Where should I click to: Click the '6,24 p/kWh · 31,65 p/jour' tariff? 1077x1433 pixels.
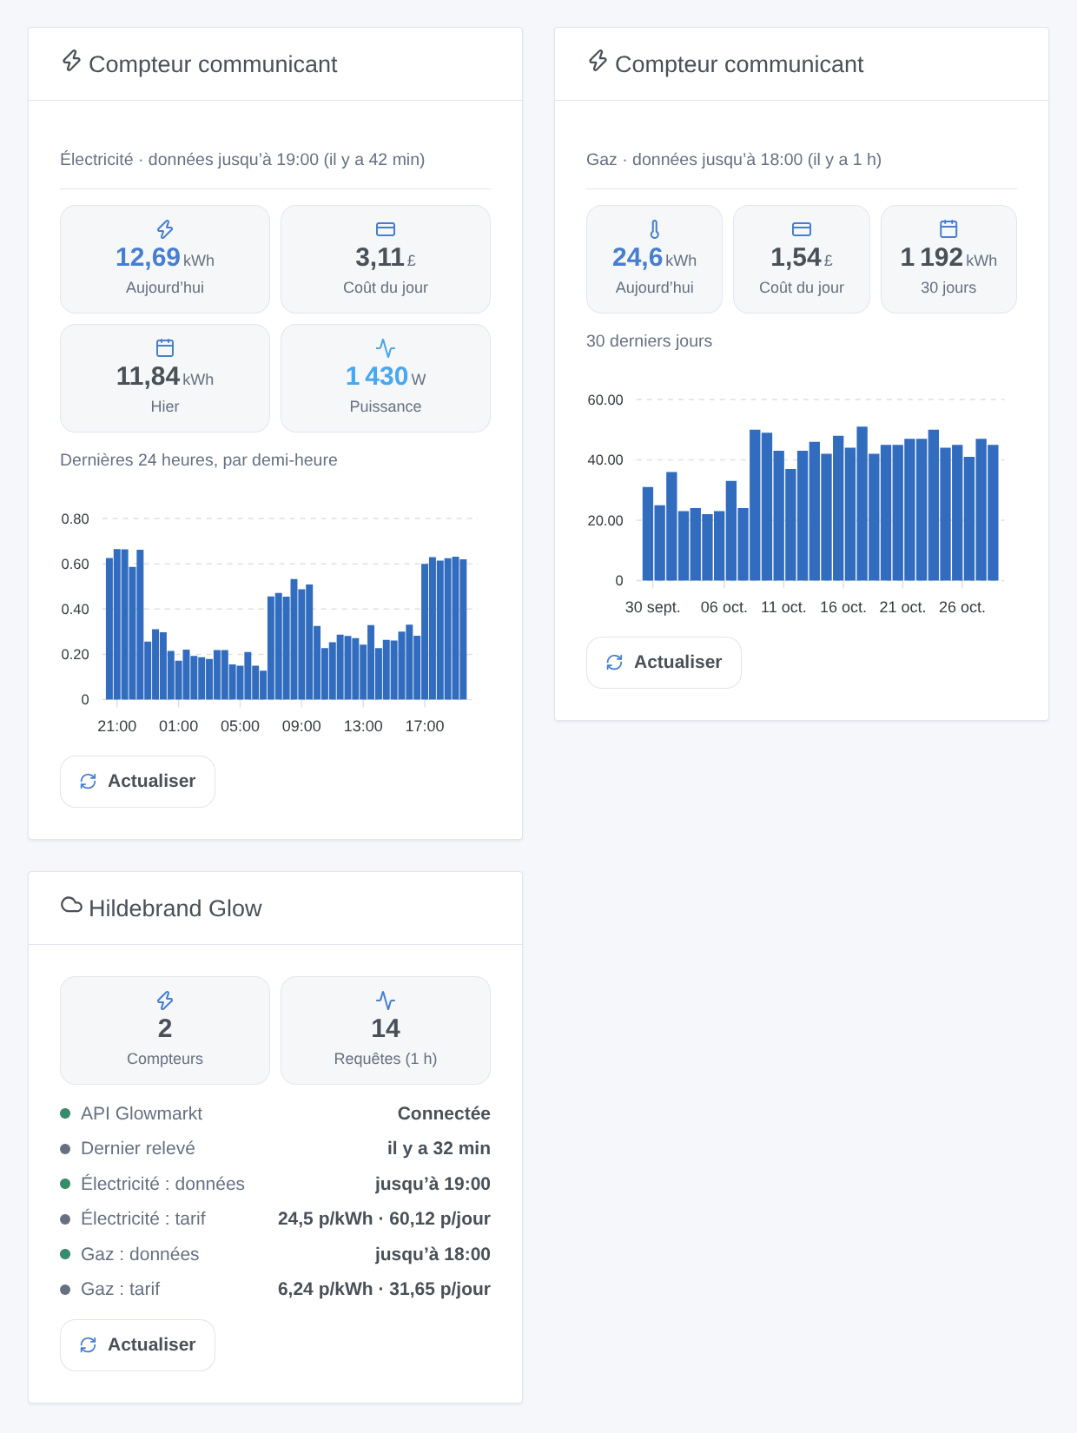(x=384, y=1289)
